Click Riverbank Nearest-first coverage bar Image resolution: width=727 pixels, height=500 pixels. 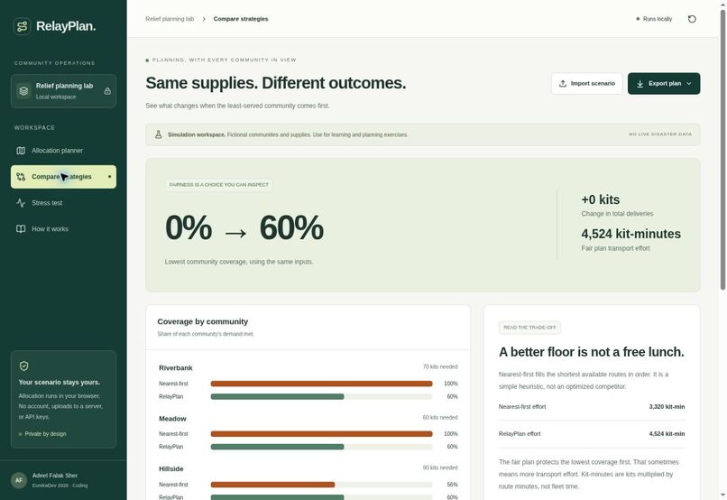321,384
